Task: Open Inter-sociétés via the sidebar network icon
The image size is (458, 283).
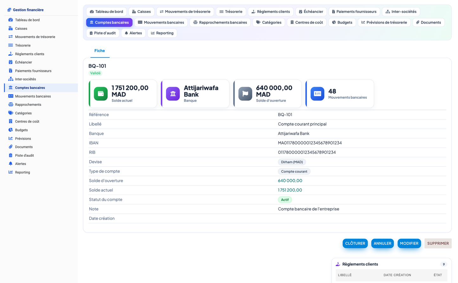Action: click(10, 79)
